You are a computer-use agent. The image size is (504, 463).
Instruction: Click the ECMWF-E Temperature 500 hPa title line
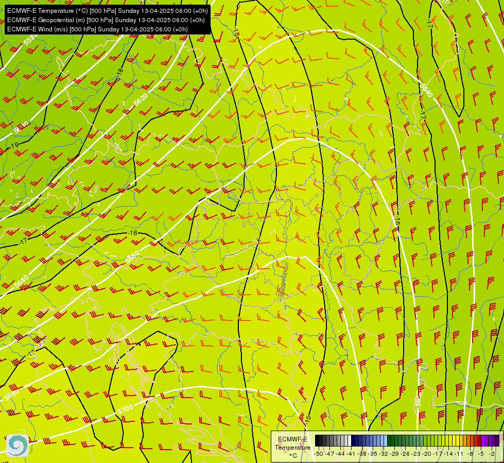(108, 11)
